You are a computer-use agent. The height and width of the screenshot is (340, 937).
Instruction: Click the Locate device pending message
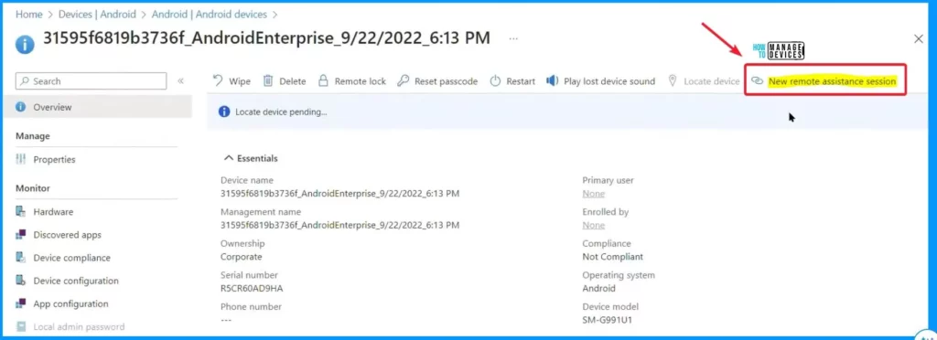tap(281, 112)
